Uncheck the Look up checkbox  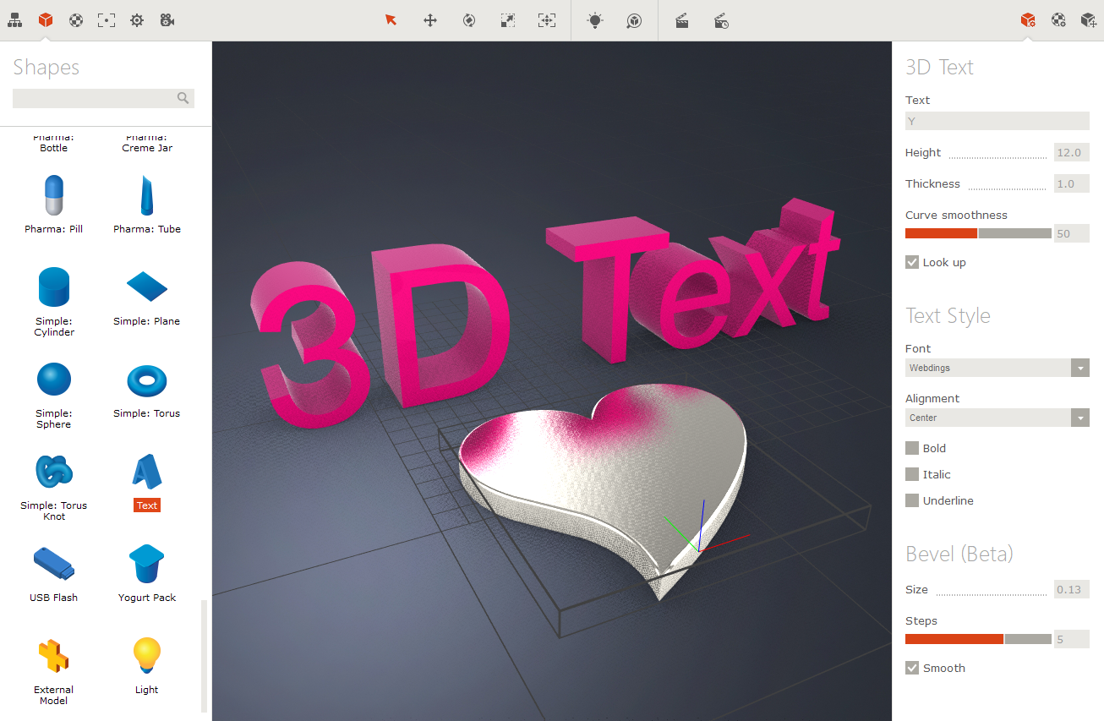tap(912, 262)
